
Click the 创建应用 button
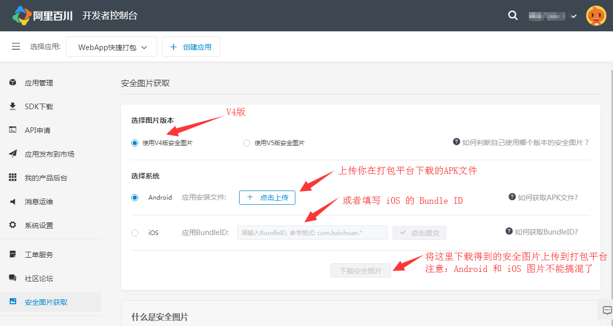(191, 47)
